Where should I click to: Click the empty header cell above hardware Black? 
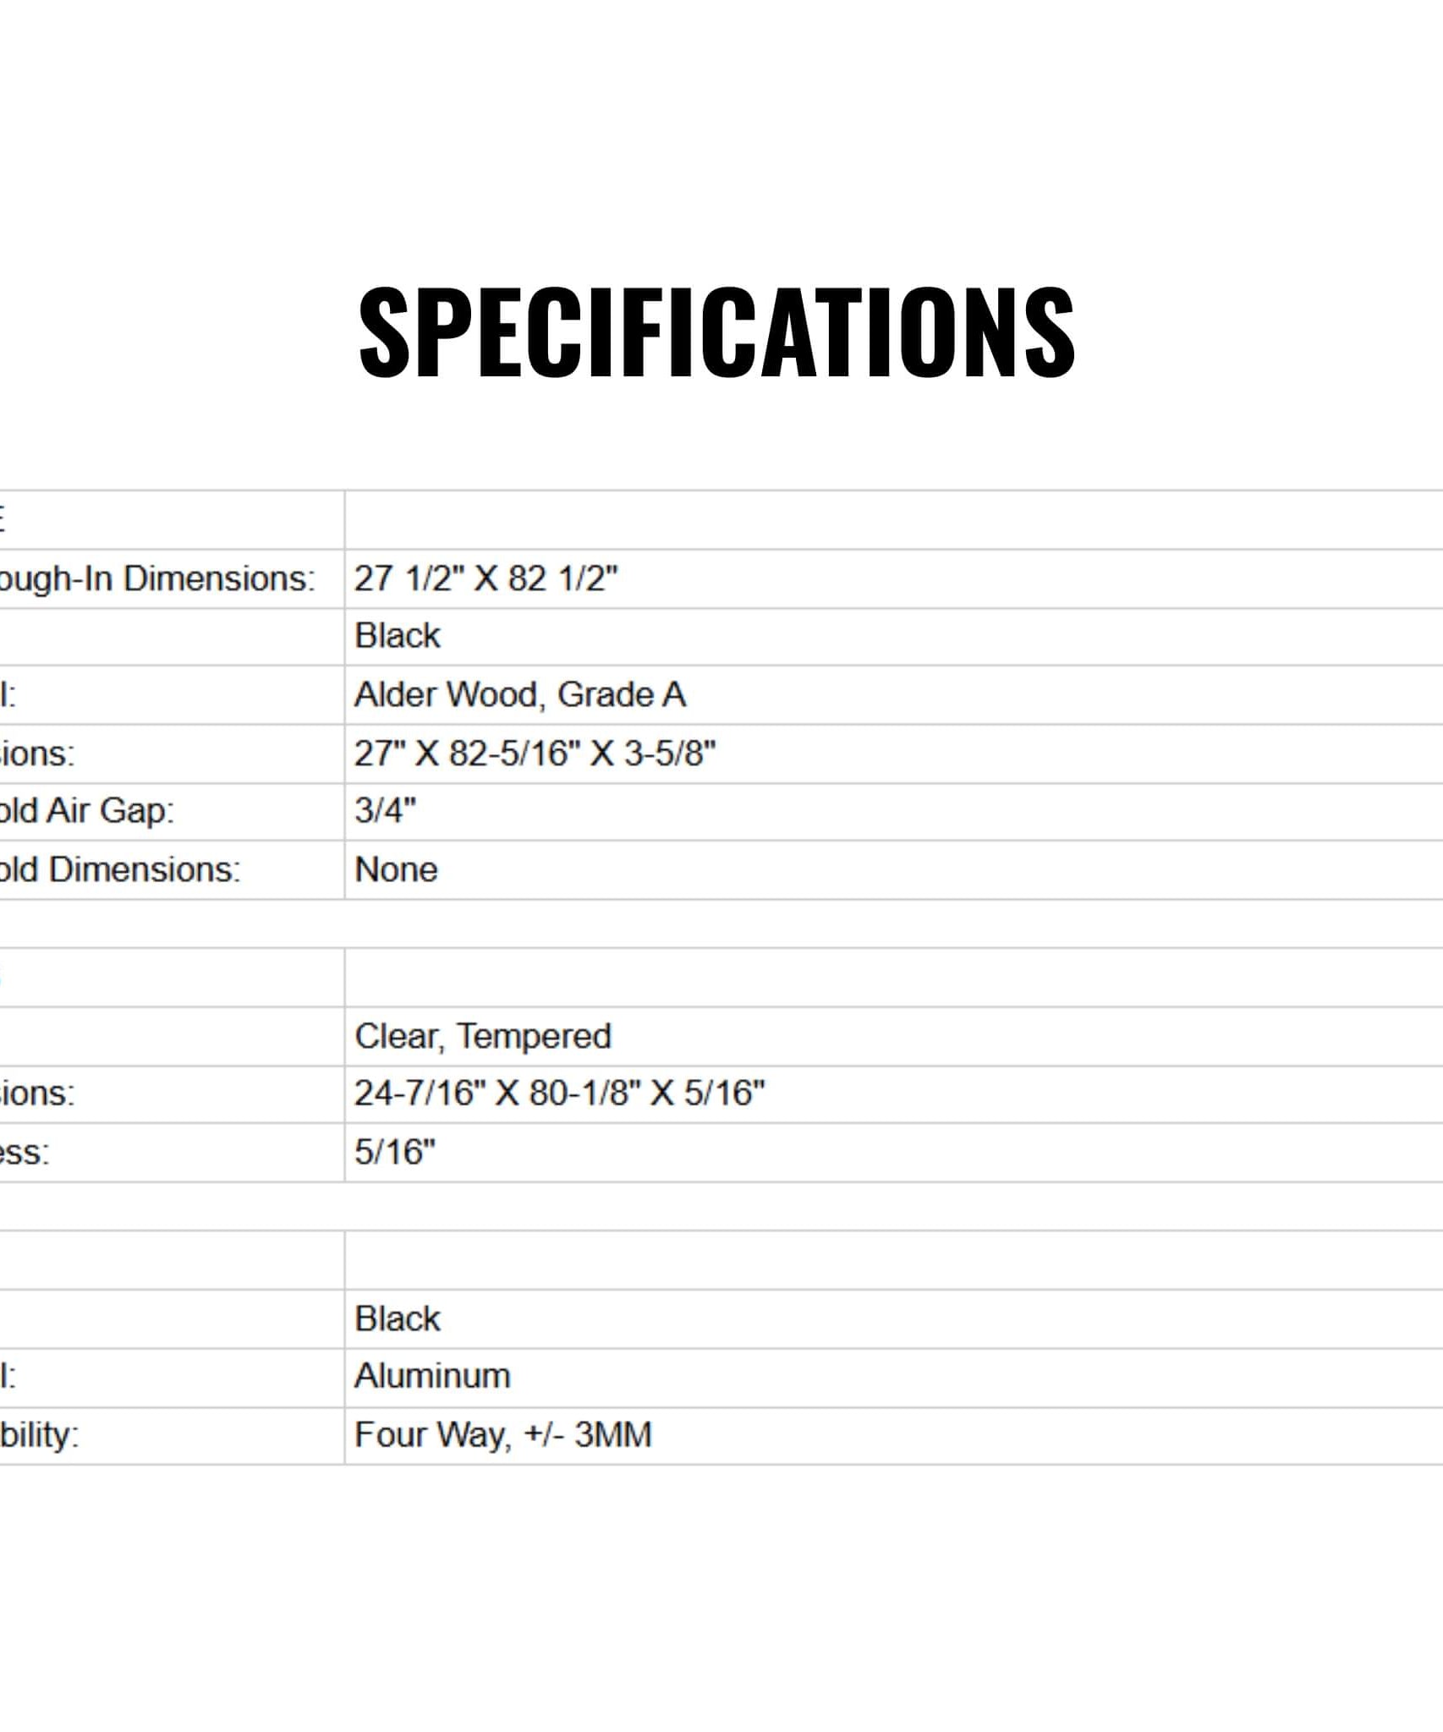click(x=894, y=1260)
